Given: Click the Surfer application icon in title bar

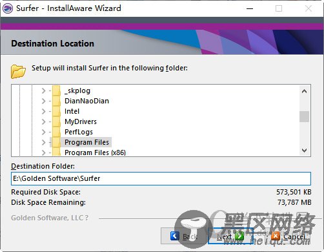Looking at the screenshot, I should coord(8,8).
